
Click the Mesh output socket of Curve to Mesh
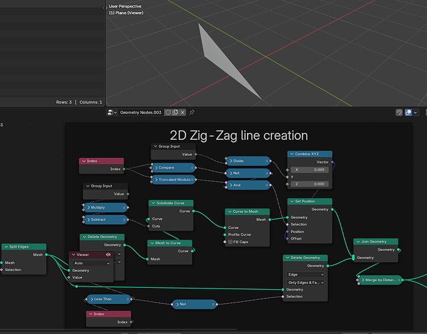[270, 220]
